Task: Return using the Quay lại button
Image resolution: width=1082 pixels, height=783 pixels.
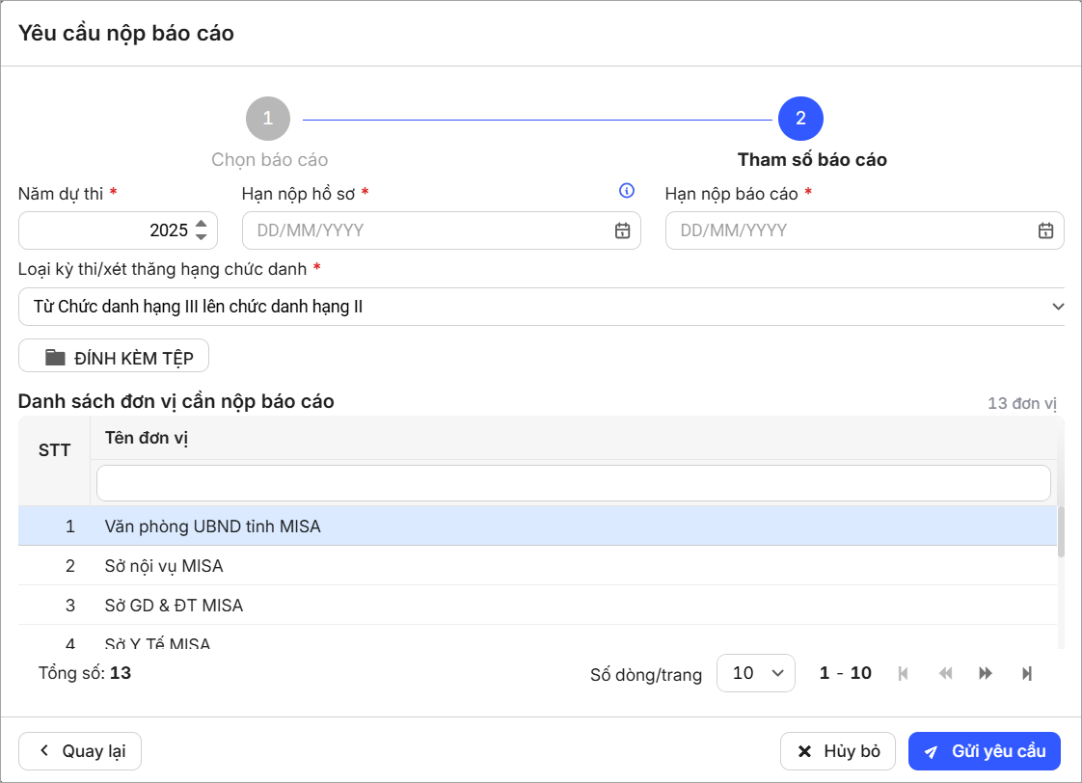Action: [x=80, y=751]
